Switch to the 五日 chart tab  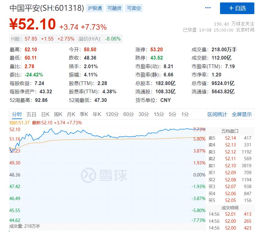click(x=31, y=114)
